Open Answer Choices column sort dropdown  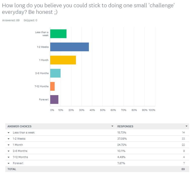(x=112, y=126)
